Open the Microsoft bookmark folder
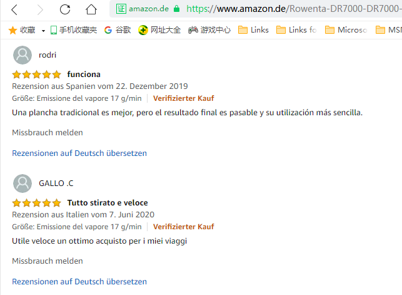This screenshot has height=295, width=402. (x=345, y=29)
